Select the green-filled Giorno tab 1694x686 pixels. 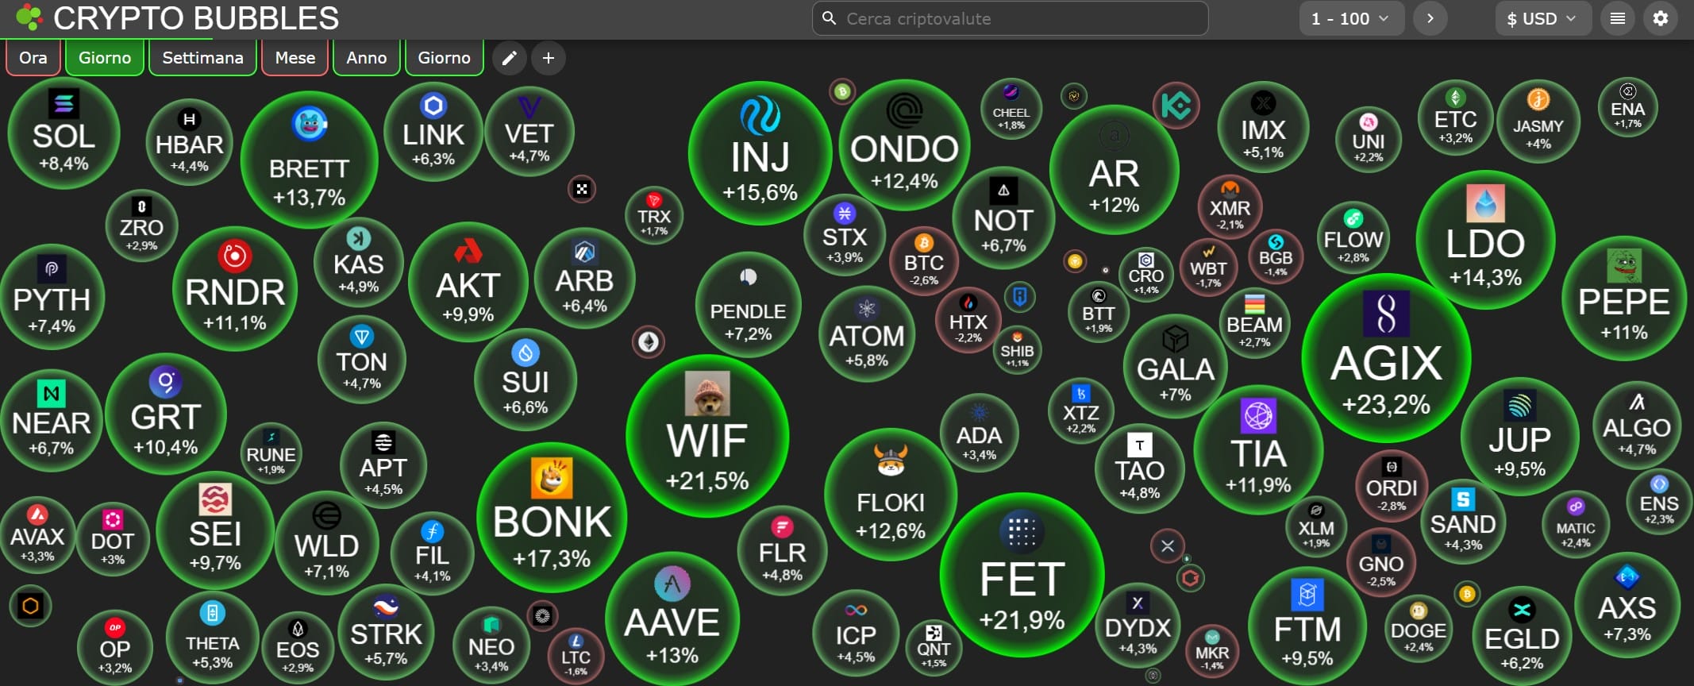[x=105, y=58]
